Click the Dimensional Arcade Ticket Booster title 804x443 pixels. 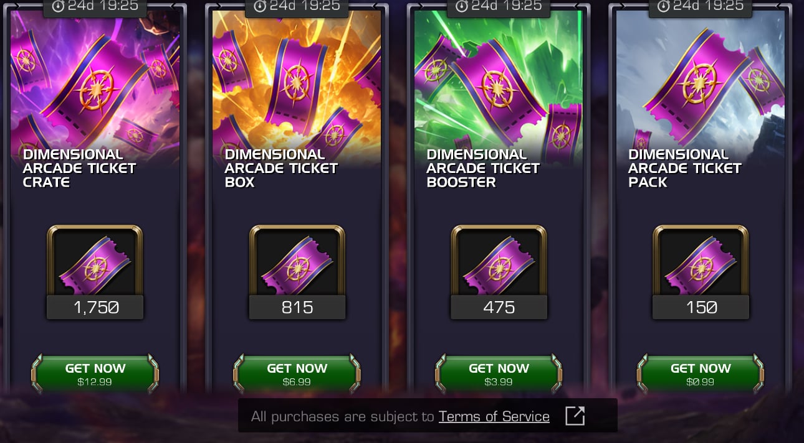[x=483, y=168]
